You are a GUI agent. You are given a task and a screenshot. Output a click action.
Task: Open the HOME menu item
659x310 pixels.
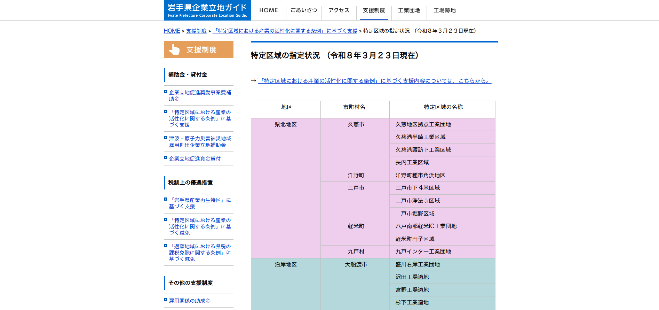[x=269, y=10]
